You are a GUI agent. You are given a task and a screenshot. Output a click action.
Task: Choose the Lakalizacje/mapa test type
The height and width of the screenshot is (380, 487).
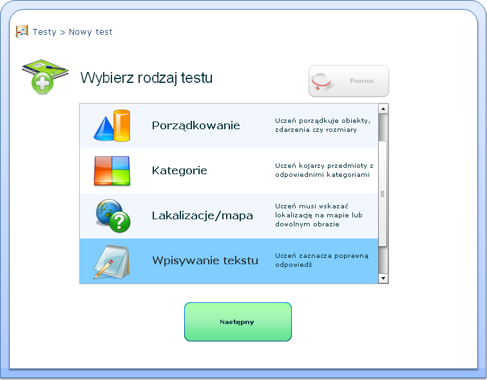229,216
